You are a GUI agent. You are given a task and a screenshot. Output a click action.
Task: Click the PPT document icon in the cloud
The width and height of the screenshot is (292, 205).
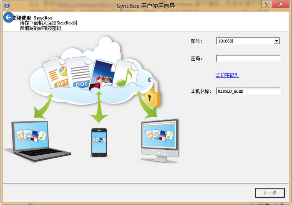55,73
